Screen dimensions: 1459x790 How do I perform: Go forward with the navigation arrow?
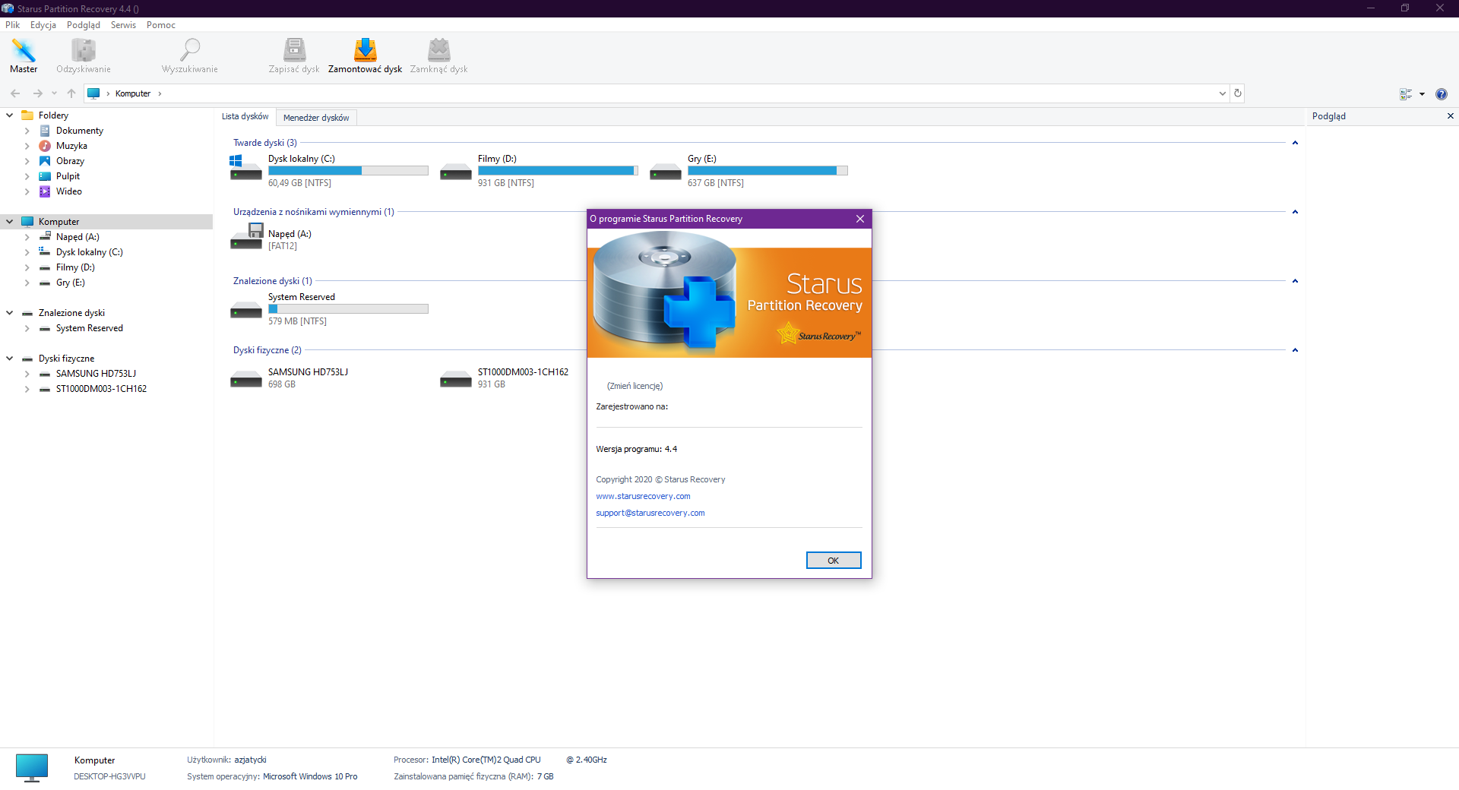pyautogui.click(x=37, y=93)
